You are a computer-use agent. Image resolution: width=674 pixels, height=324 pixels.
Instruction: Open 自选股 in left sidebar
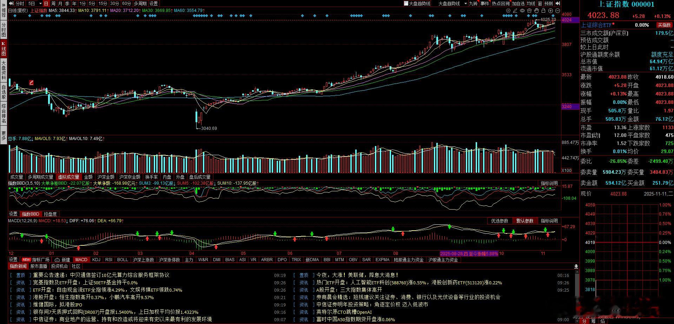click(x=4, y=92)
